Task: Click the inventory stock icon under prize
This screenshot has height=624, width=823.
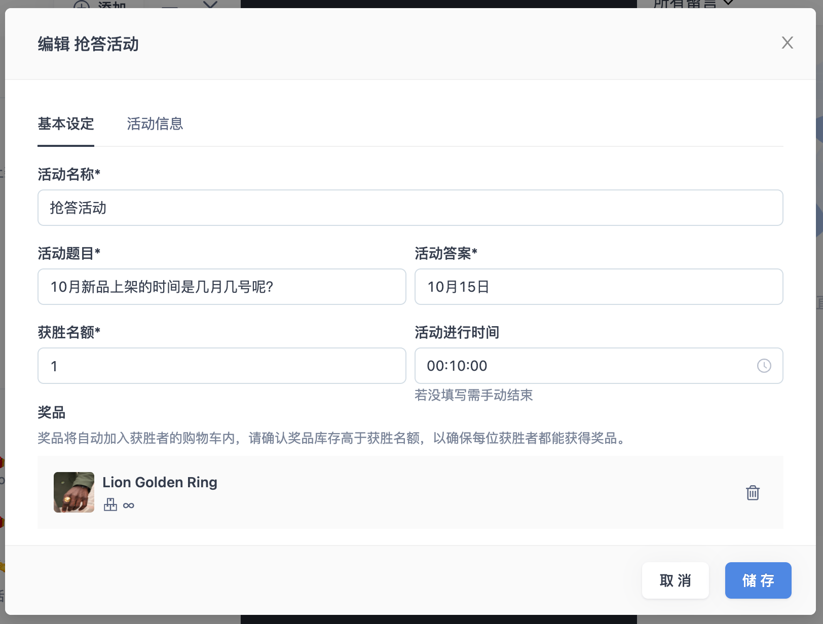Action: coord(110,505)
